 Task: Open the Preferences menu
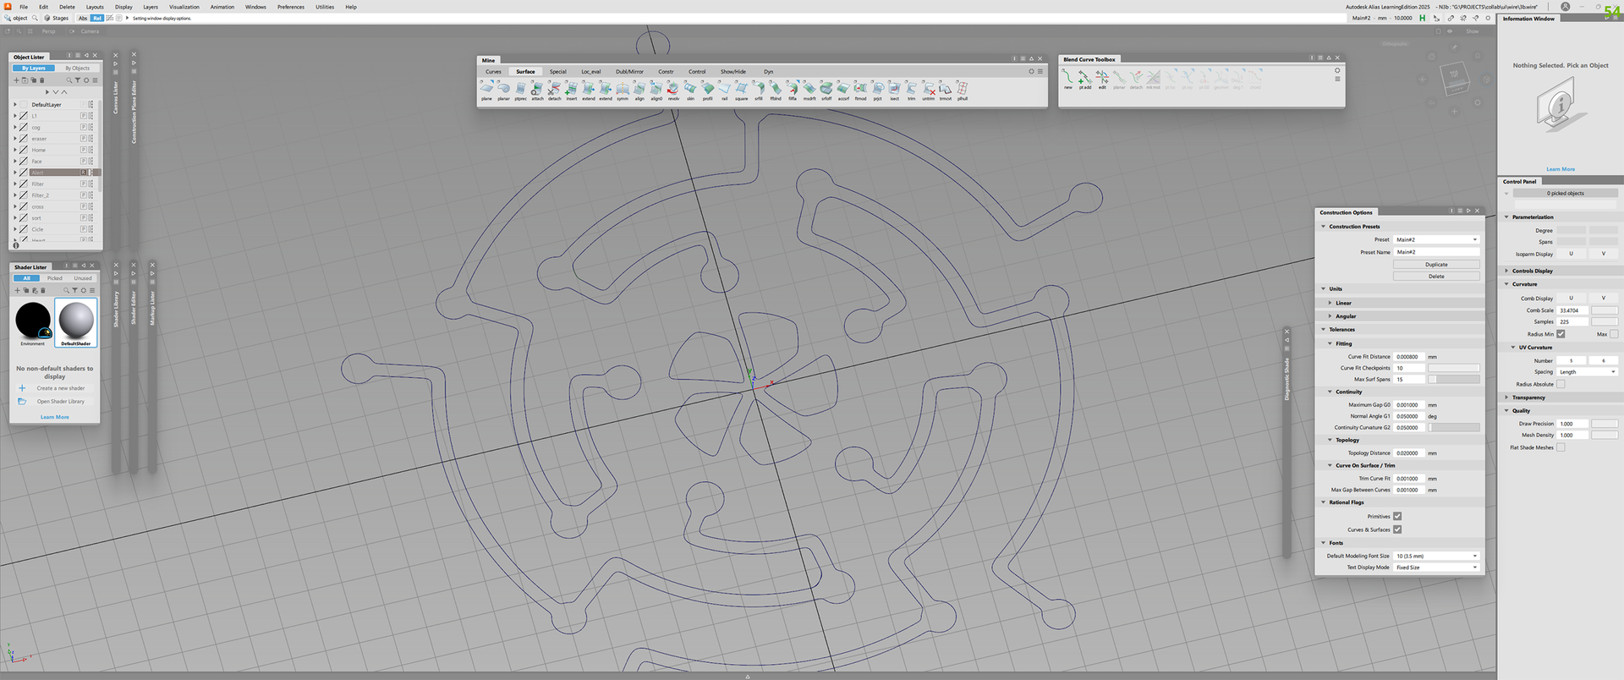point(291,7)
